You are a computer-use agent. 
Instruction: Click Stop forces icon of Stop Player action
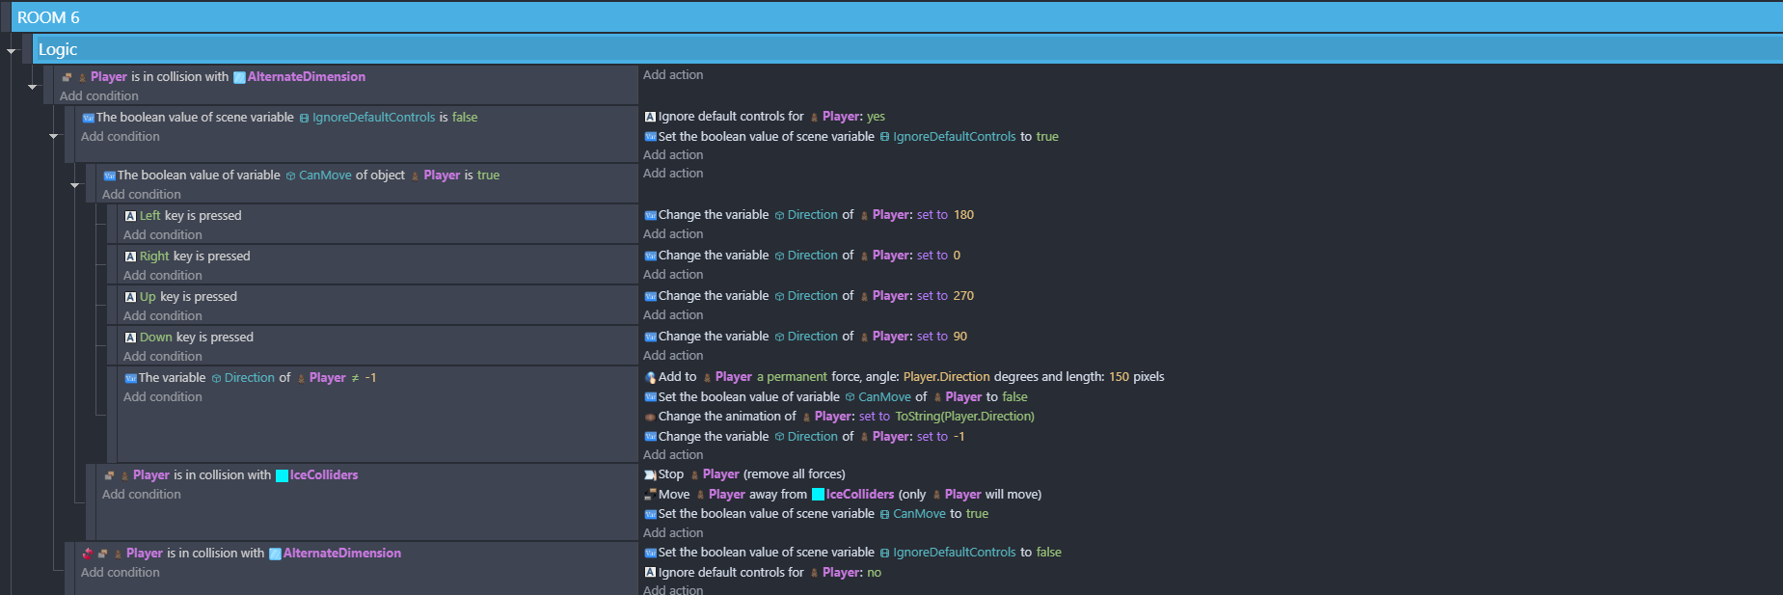click(x=650, y=474)
